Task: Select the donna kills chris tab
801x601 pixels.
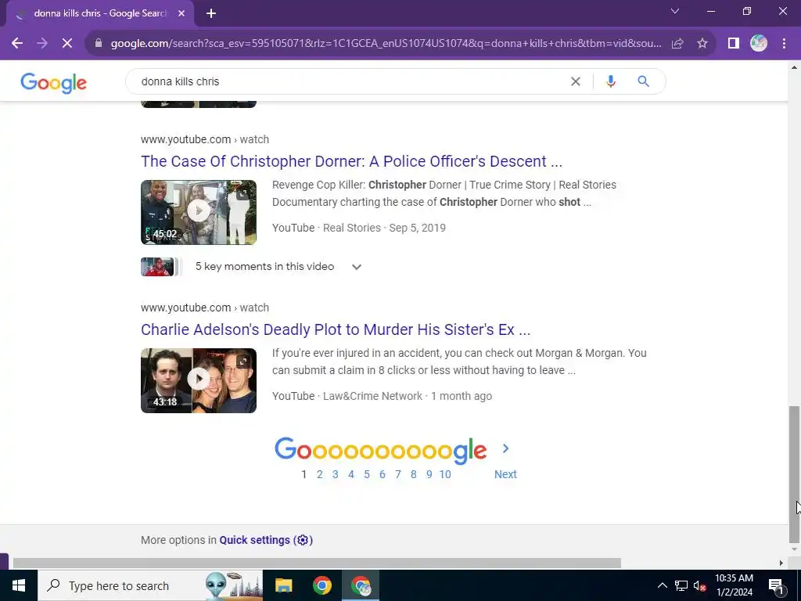Action: [100, 14]
